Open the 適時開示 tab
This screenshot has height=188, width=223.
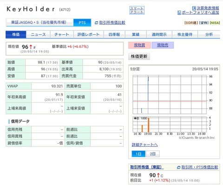point(159,34)
